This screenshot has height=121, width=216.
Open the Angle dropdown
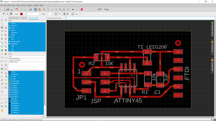pyautogui.click(x=50, y=14)
